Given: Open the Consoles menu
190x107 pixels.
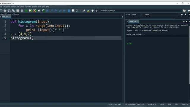Looking at the screenshot, I should pyautogui.click(x=28, y=7).
